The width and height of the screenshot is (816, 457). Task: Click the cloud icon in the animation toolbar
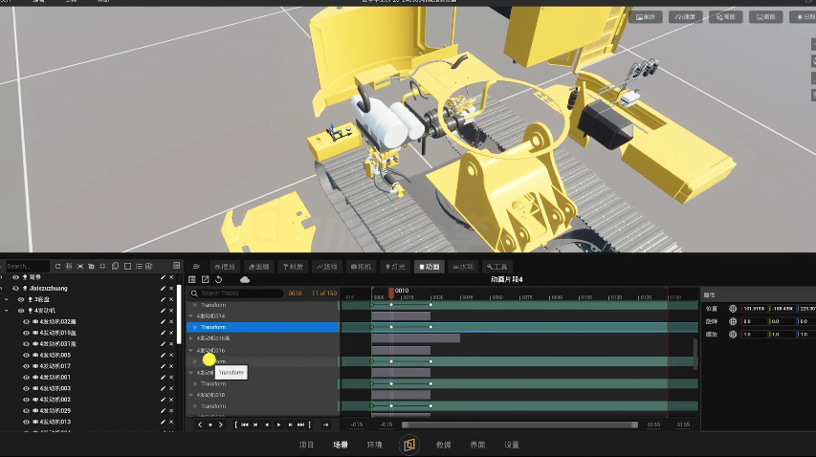tap(245, 280)
